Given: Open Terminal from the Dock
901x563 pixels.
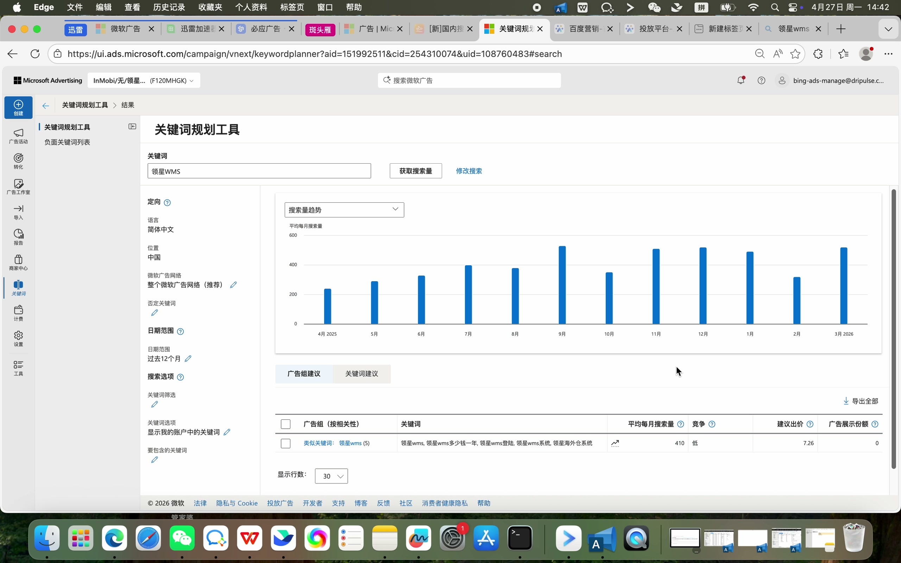Looking at the screenshot, I should 520,538.
